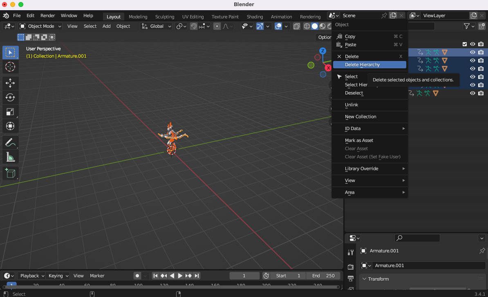This screenshot has height=297, width=488.
Task: Open the editor type dropdown in the 3D viewport
Action: [9, 27]
